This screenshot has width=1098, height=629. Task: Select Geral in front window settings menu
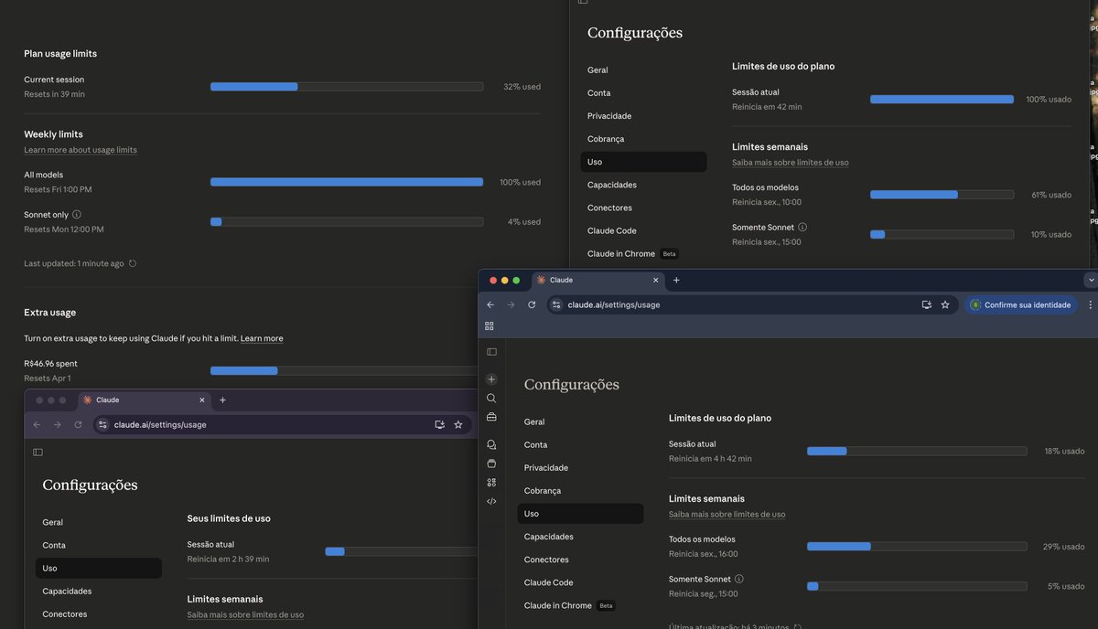580,421
